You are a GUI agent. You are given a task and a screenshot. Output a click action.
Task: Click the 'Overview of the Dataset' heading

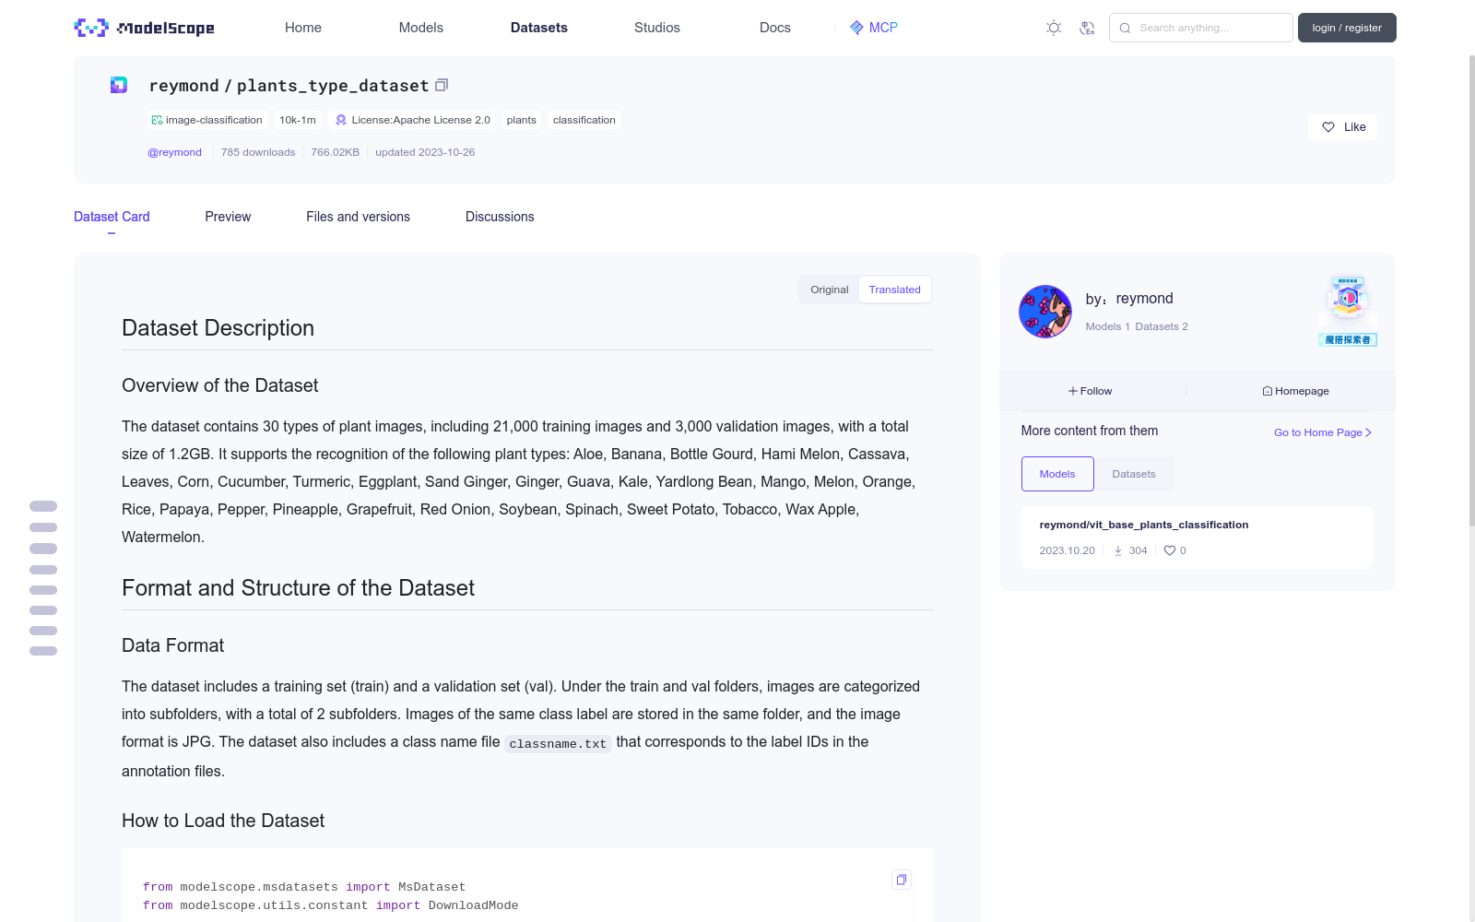pos(219,385)
